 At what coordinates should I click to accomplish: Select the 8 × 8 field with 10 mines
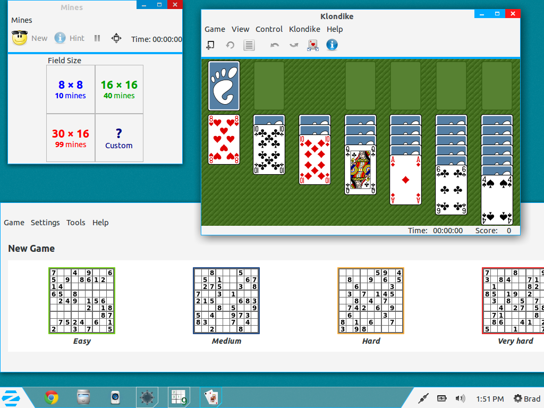[x=71, y=89]
